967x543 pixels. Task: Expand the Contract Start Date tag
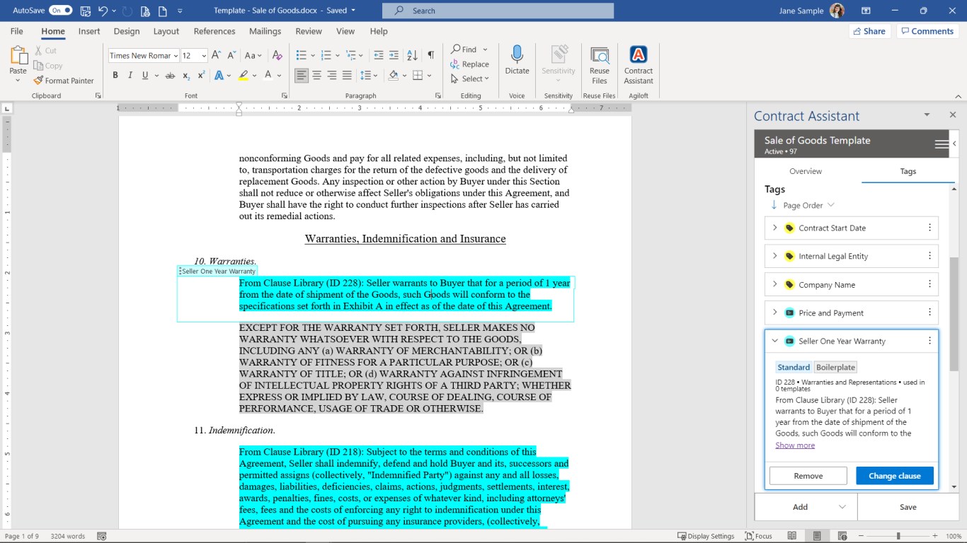pos(774,228)
